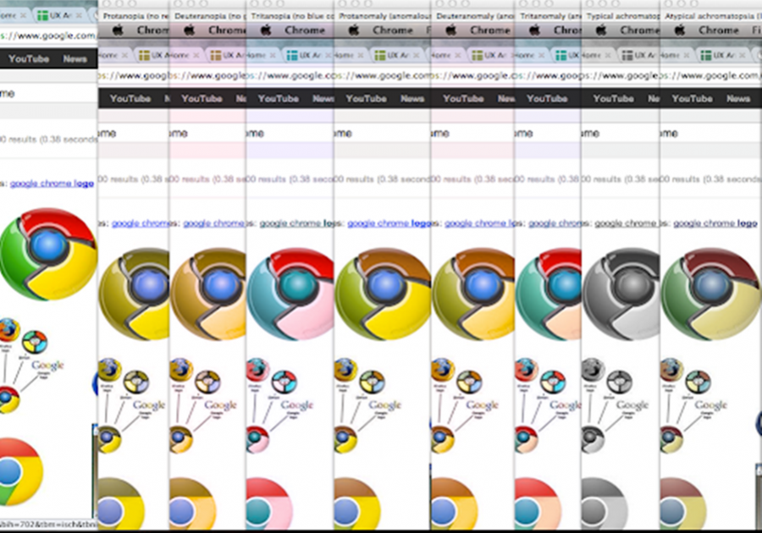Click the News link in the Tritanopia window
The width and height of the screenshot is (762, 533).
tap(323, 98)
